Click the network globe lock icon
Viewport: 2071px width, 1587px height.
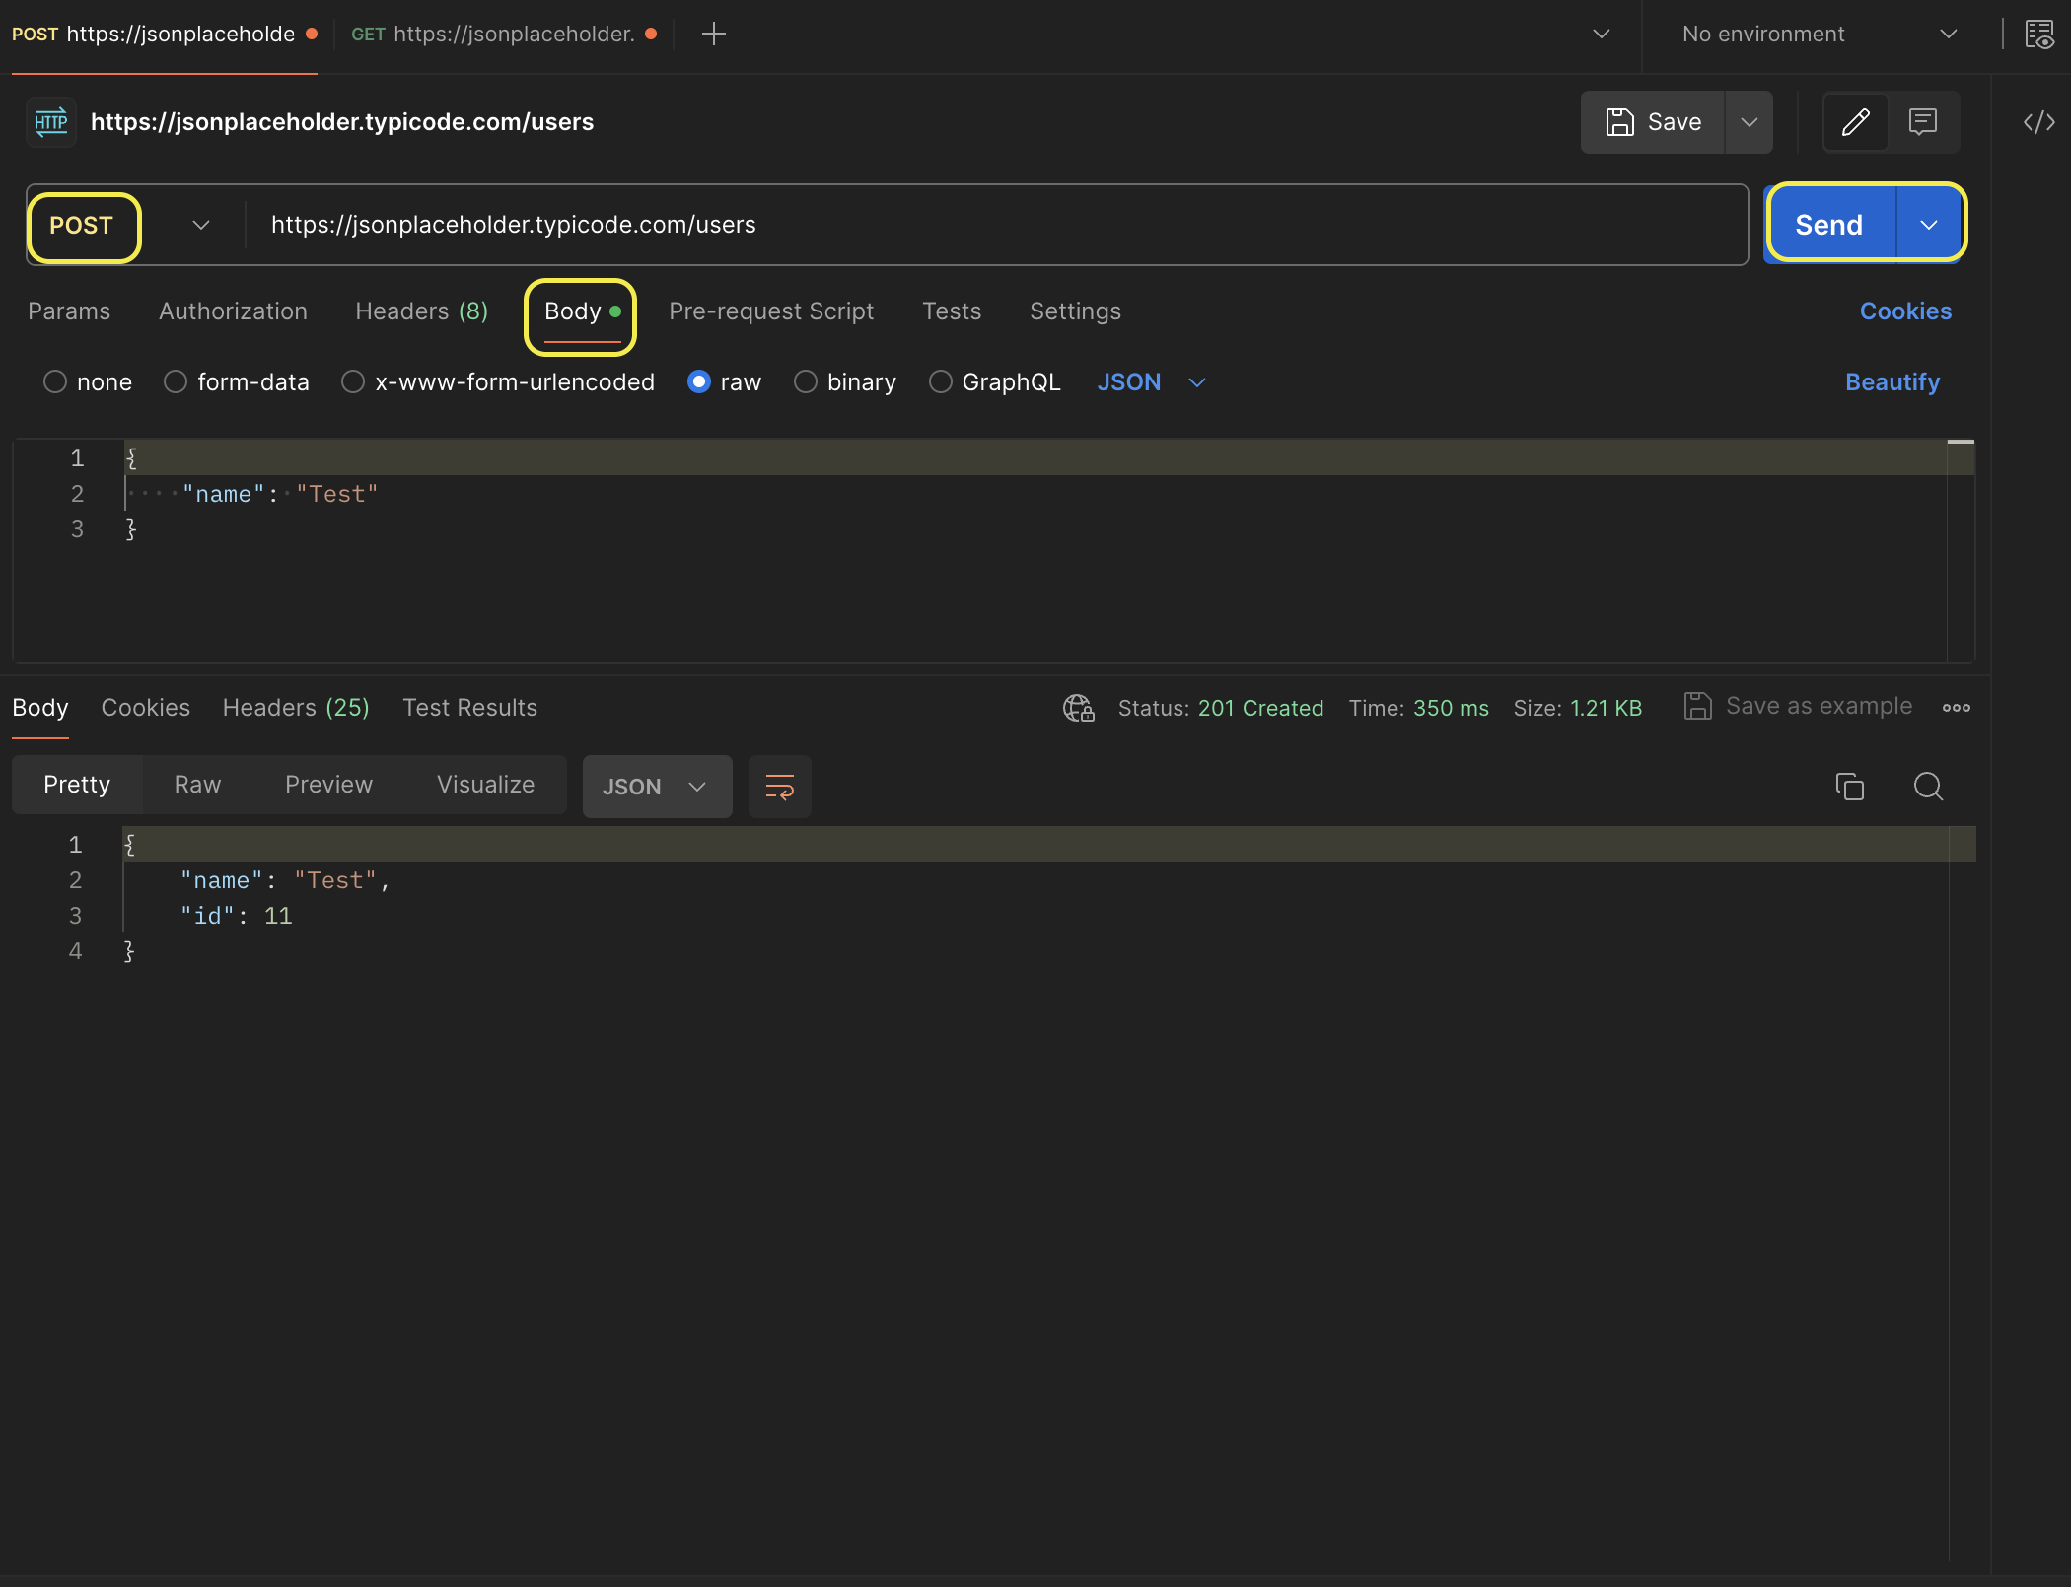point(1078,708)
